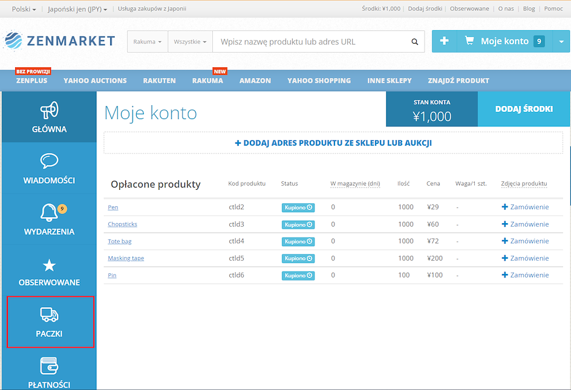Screen dimensions: 571x390
Task: Open the Wszystkie category dropdown
Action: 190,42
